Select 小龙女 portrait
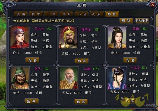 pyautogui.click(x=117, y=78)
